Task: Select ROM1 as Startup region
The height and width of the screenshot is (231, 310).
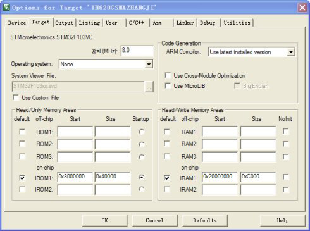Action: (x=141, y=132)
